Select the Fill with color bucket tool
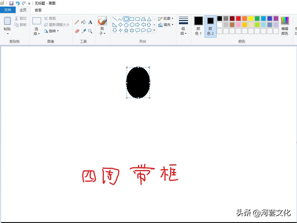The height and width of the screenshot is (223, 297). pos(83,22)
